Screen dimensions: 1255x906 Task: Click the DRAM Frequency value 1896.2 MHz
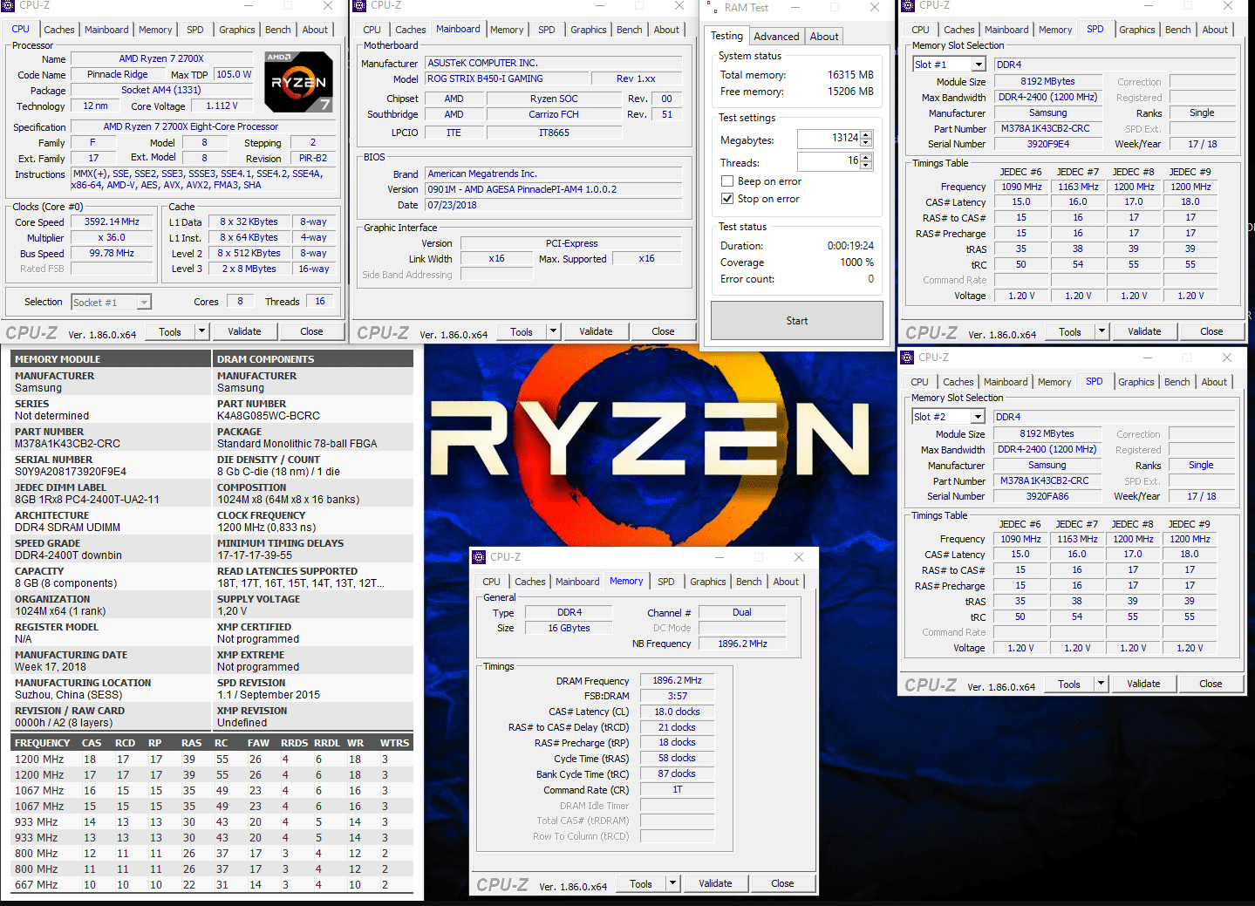click(677, 680)
